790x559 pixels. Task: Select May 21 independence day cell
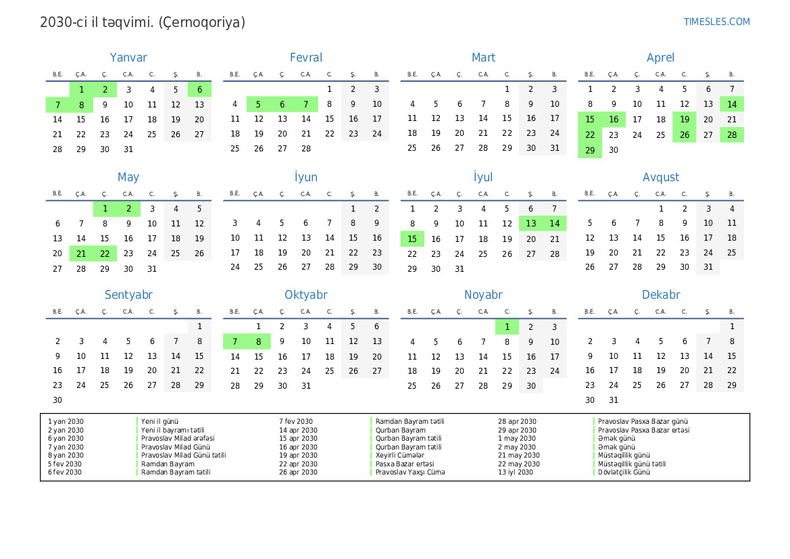[81, 253]
